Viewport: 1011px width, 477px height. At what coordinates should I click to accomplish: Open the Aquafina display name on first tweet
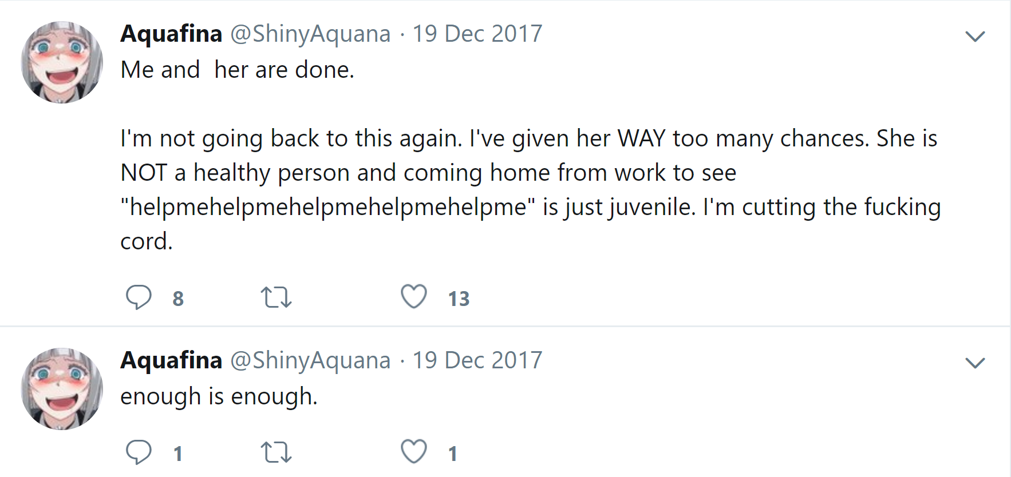click(x=171, y=34)
